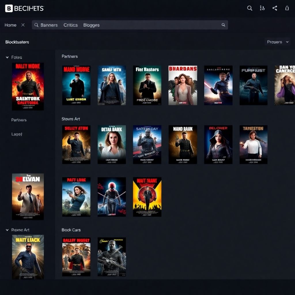Click the Home tab label
The image size is (295, 295).
pyautogui.click(x=10, y=25)
